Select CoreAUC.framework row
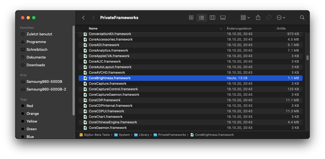Screen dimensions: 325x159 click(x=190, y=61)
